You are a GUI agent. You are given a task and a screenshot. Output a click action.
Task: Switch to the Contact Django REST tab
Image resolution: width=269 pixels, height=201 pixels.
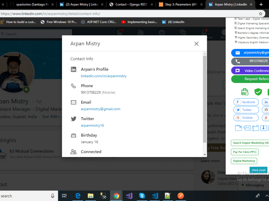[x=131, y=4]
